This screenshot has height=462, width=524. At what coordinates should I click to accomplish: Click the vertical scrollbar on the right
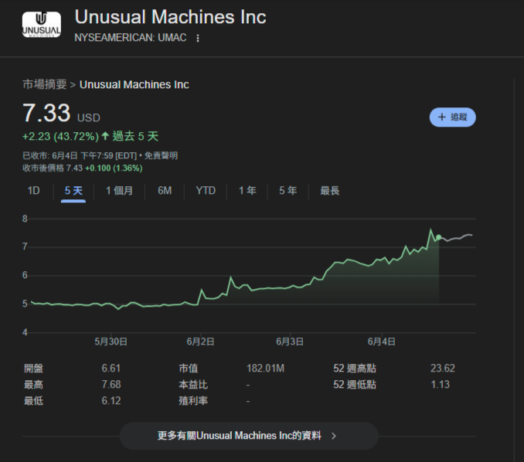(x=515, y=232)
